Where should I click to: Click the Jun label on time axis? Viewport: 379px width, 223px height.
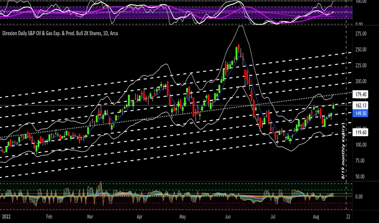point(228,217)
